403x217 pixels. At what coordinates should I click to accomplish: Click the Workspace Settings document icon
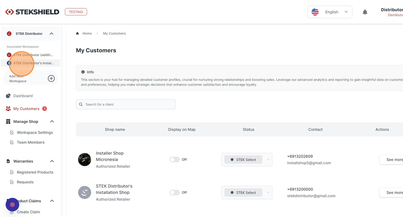click(12, 132)
